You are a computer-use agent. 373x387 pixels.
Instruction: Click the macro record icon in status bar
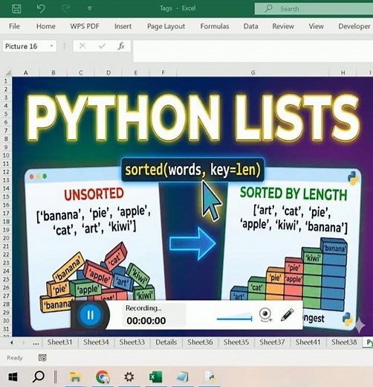point(42,358)
